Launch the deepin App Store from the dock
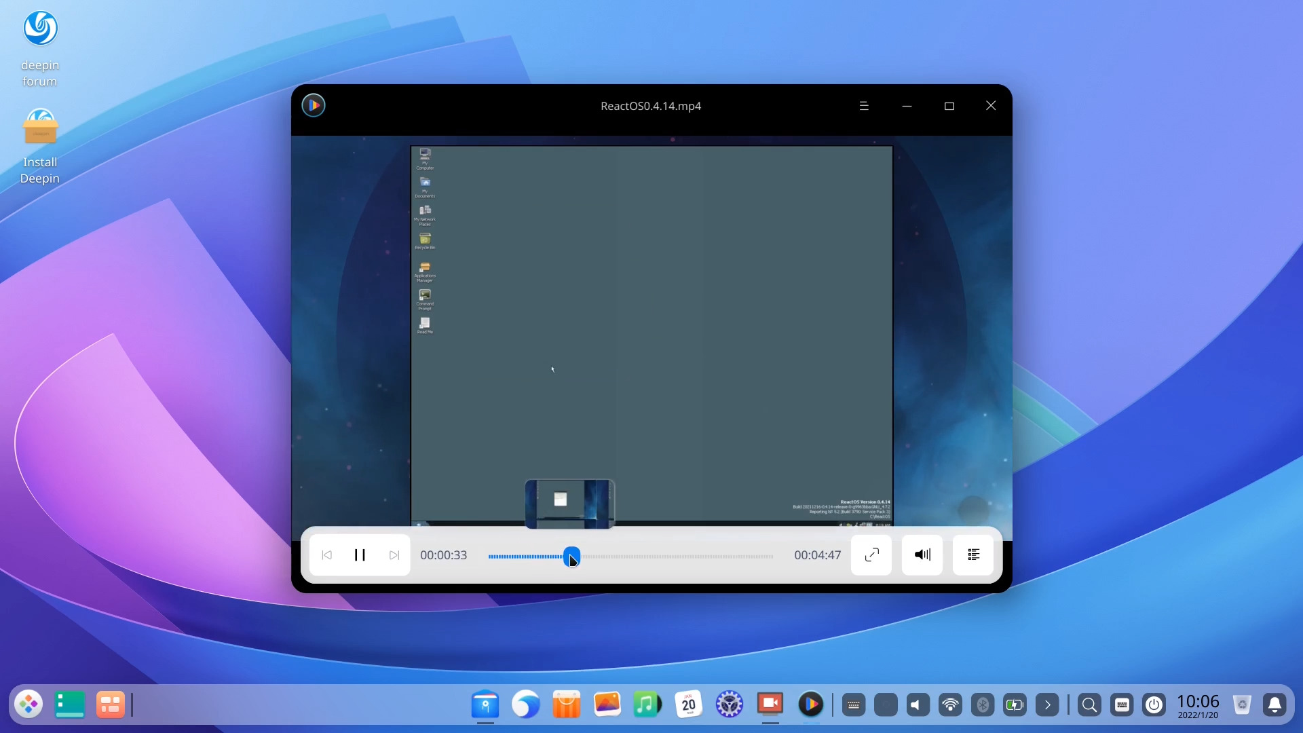This screenshot has height=733, width=1303. click(x=567, y=704)
